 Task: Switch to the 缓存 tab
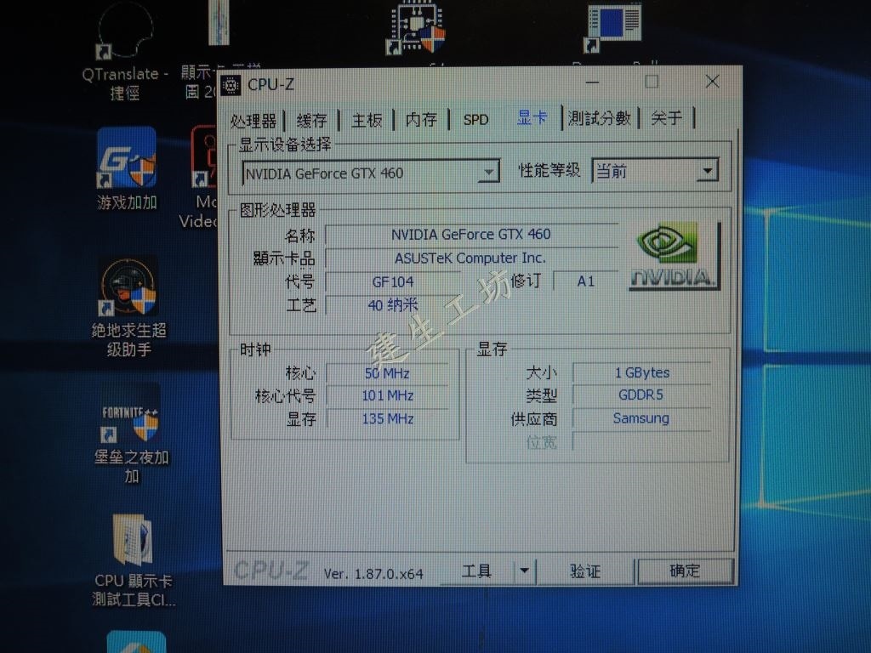pos(311,120)
